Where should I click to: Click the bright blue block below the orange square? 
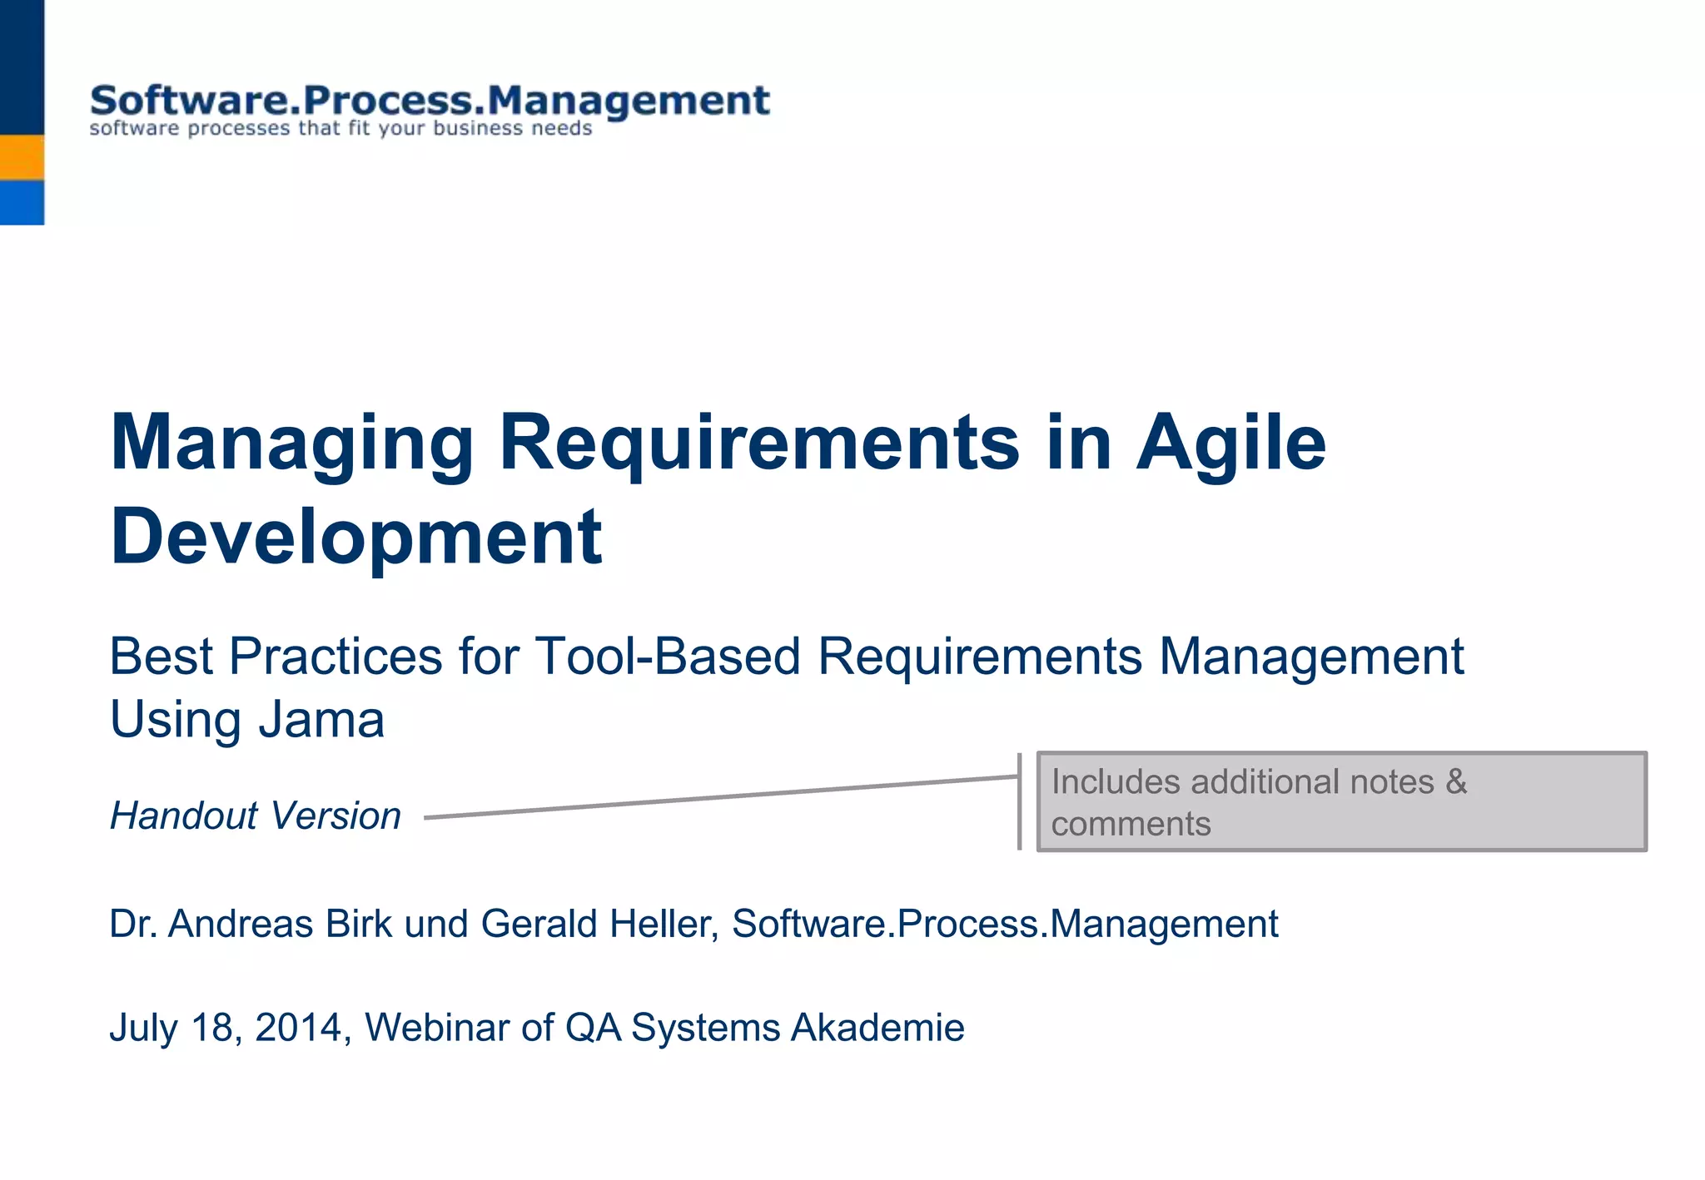click(22, 202)
